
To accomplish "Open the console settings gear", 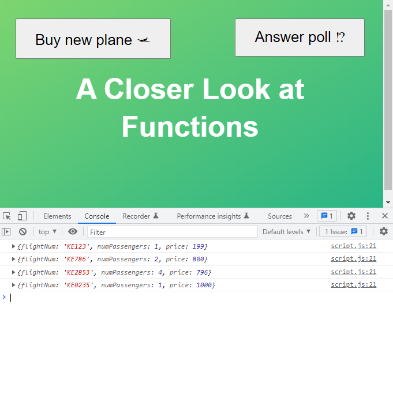I will pyautogui.click(x=384, y=231).
